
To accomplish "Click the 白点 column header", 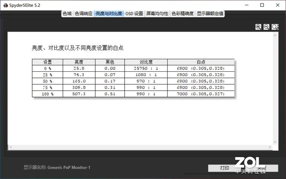I will [201, 62].
